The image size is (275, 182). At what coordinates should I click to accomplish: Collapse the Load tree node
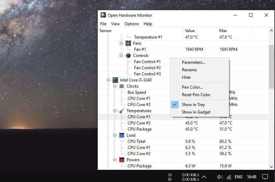(115, 135)
